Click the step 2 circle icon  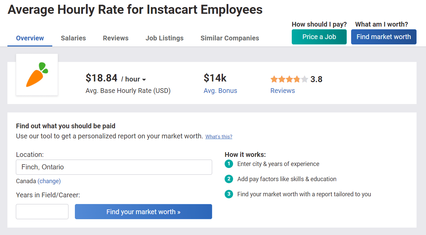coord(229,179)
